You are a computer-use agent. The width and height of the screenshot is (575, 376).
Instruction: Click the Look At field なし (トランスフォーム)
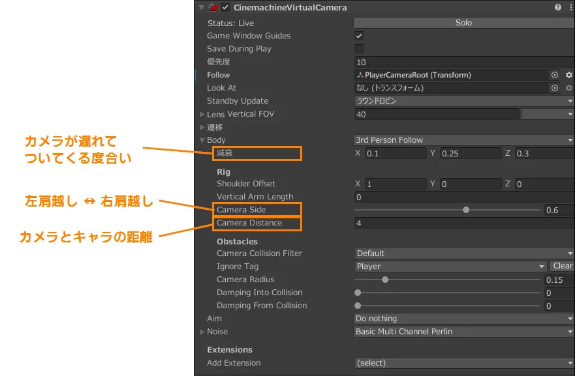click(452, 88)
